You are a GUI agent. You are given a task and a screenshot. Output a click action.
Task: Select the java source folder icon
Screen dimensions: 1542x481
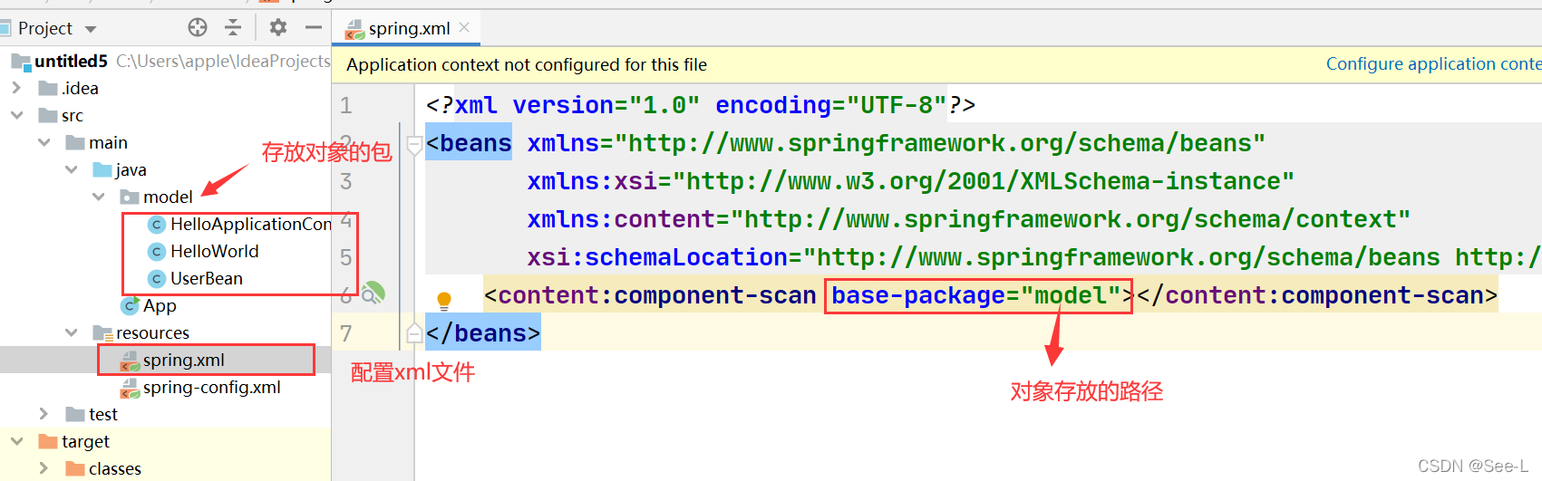coord(102,169)
